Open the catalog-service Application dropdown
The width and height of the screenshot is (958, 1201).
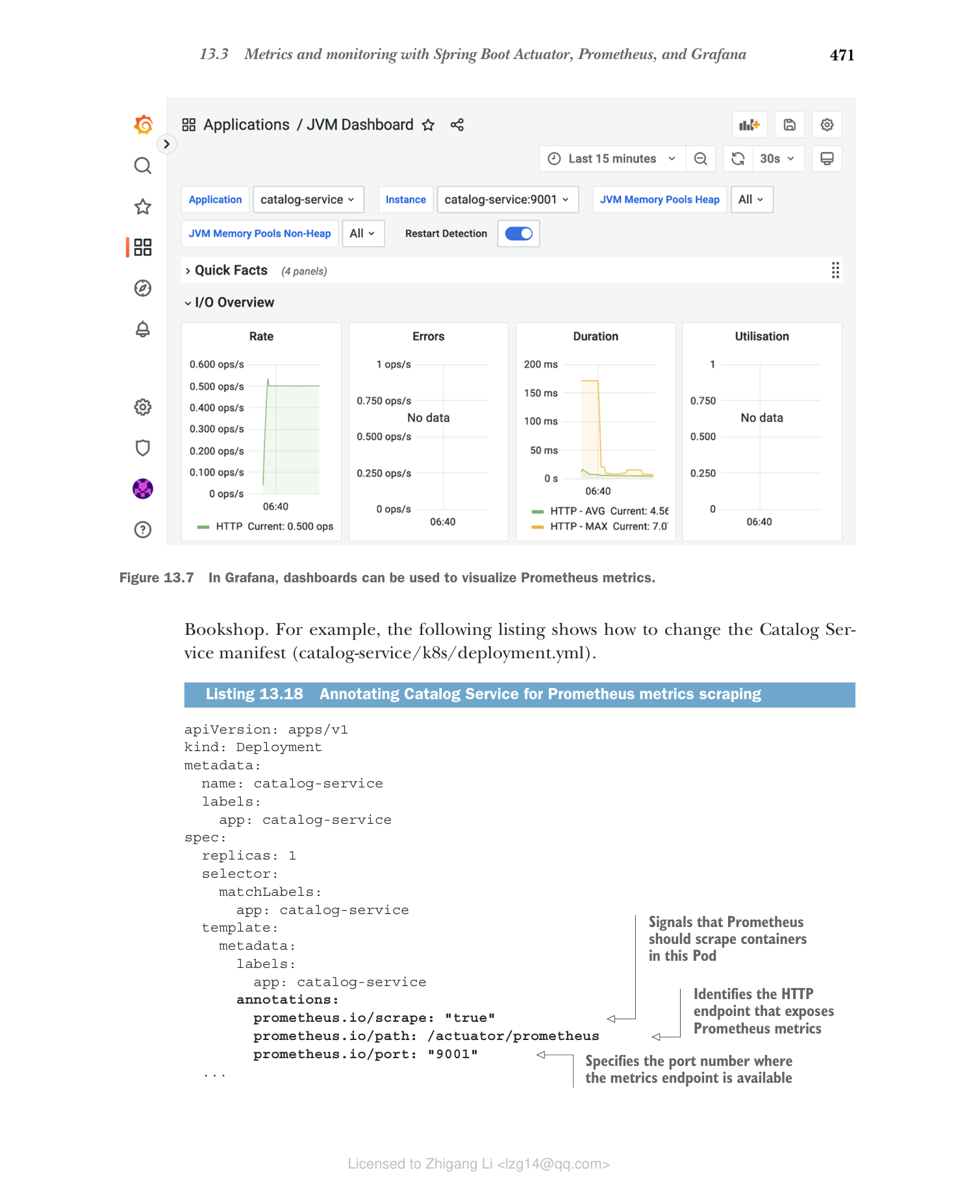pyautogui.click(x=308, y=200)
